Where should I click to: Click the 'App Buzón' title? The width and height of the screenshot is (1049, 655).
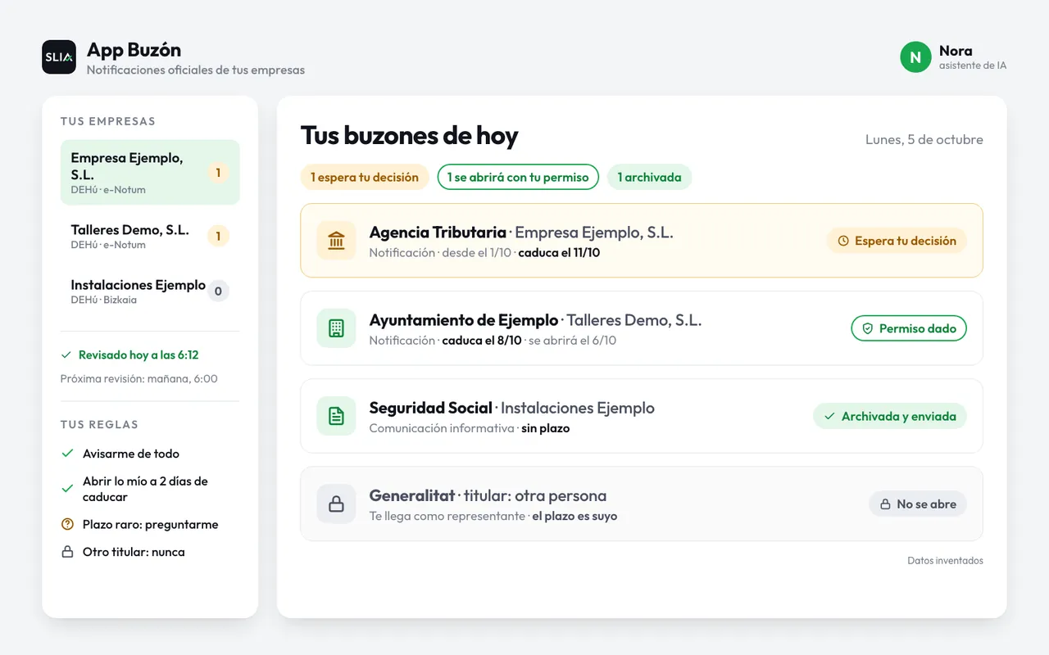[x=134, y=50]
